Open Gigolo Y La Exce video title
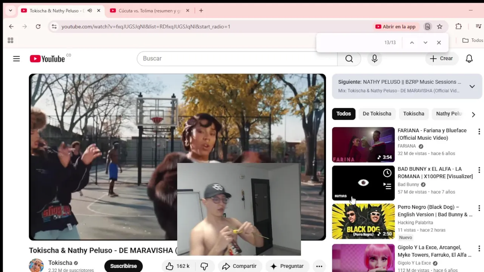This screenshot has height=272, width=484. tap(434, 251)
